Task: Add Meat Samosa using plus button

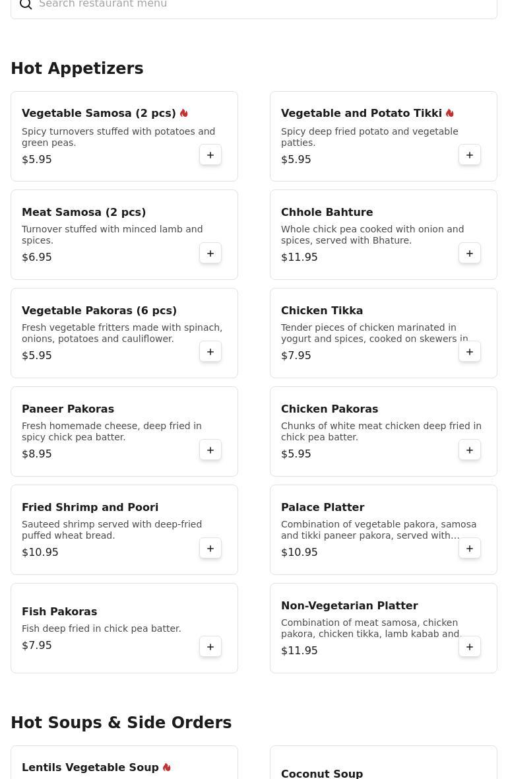Action: click(x=210, y=254)
